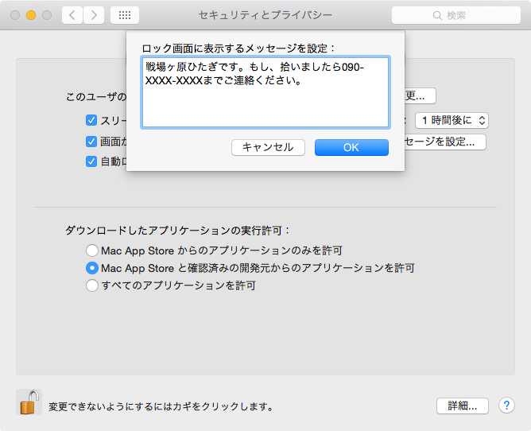Toggle the スリープ password requirement checkbox
Screen dimensions: 531x431
[x=91, y=120]
